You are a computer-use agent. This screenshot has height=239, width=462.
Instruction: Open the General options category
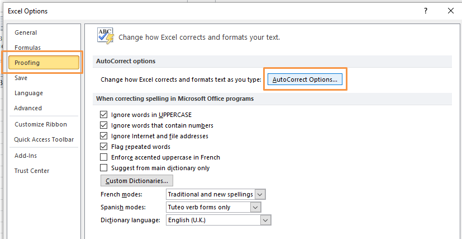click(x=26, y=32)
